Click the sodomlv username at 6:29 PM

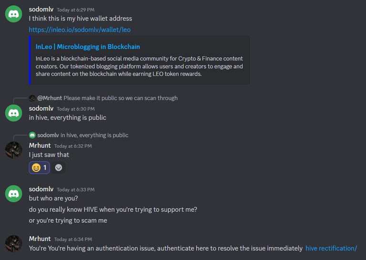pyautogui.click(x=41, y=10)
